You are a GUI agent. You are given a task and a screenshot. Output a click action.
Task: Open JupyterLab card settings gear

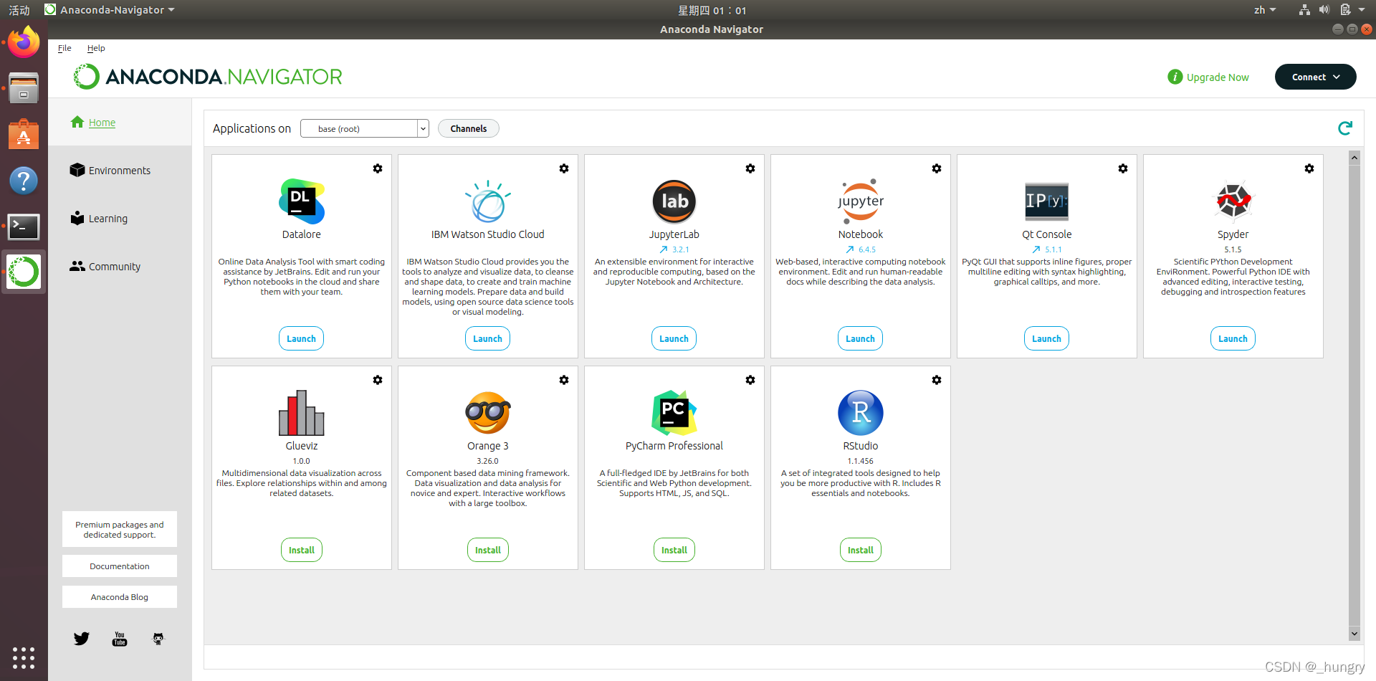tap(750, 168)
